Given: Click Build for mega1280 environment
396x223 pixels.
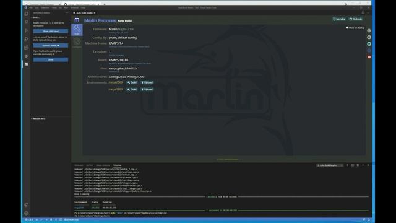Looking at the screenshot, I should (132, 89).
